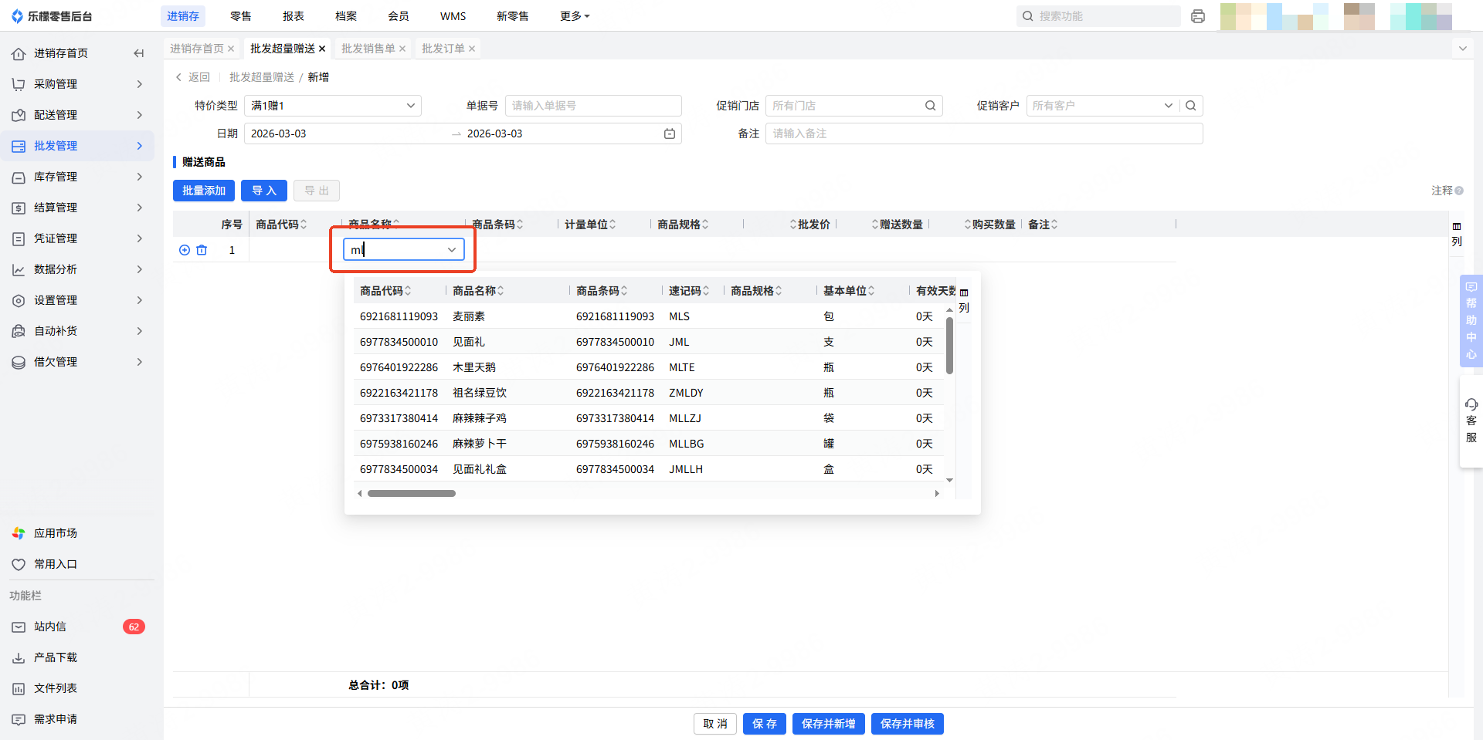This screenshot has height=740, width=1483.
Task: Focus the 单据号 input field
Action: click(x=593, y=106)
